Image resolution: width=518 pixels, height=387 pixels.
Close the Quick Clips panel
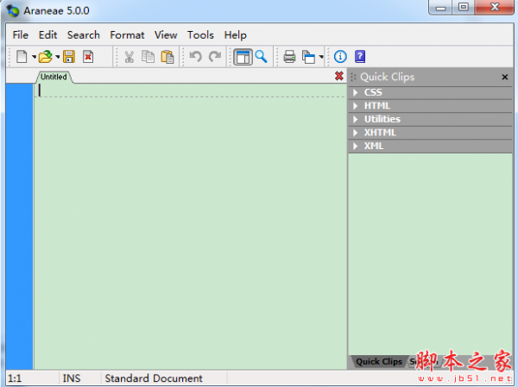505,77
